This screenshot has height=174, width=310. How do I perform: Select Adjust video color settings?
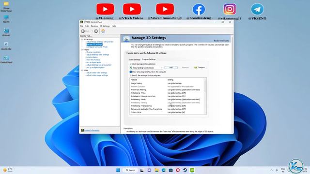click(x=97, y=73)
